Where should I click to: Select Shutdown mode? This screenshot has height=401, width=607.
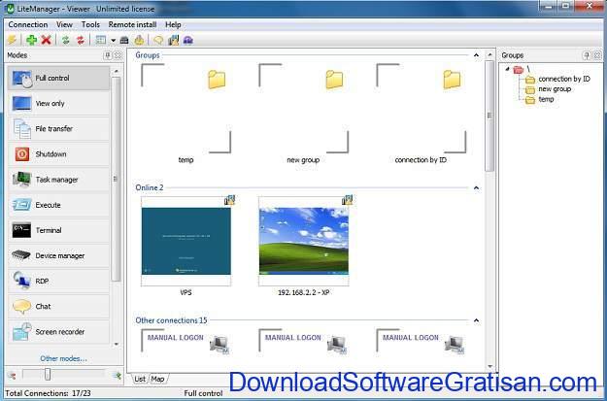(x=59, y=154)
